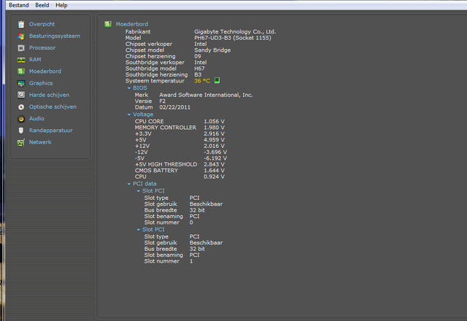Viewport: 467px width, 321px height.
Task: Click the Optische schijven disc icon
Action: pyautogui.click(x=21, y=107)
